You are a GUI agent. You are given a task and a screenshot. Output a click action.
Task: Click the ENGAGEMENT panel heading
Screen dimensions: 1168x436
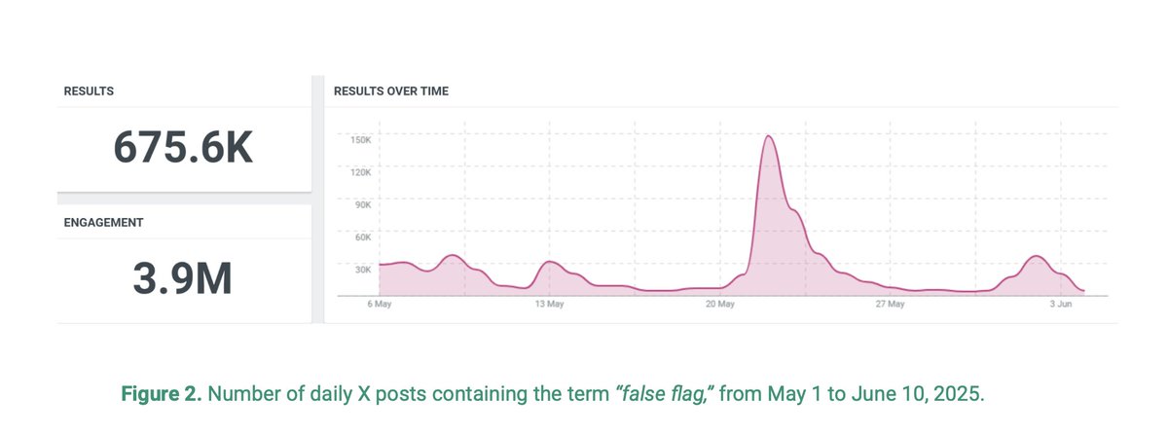103,222
